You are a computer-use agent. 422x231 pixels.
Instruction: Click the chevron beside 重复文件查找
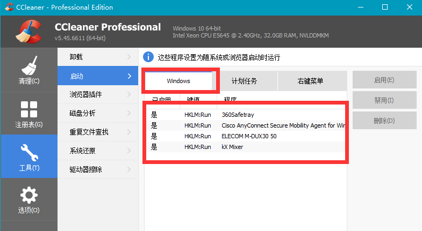(x=129, y=132)
